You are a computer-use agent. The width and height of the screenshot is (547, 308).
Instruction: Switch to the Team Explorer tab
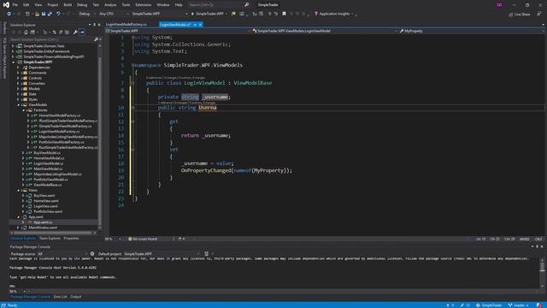pyautogui.click(x=50, y=238)
